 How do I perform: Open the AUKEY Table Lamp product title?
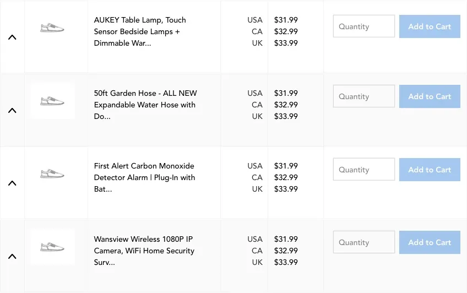[x=140, y=31]
